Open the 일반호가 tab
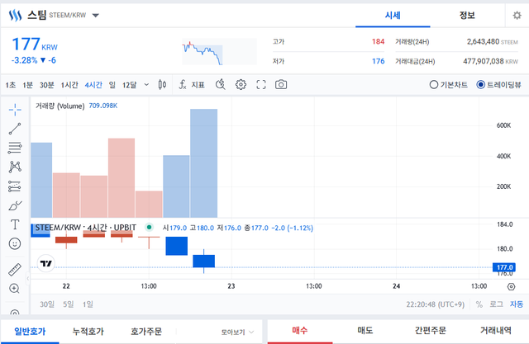 tap(30, 331)
